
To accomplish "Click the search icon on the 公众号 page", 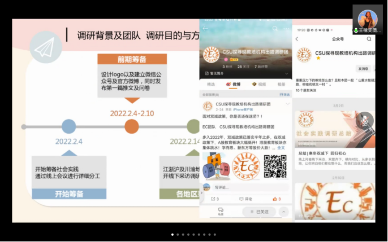I will [x=369, y=39].
